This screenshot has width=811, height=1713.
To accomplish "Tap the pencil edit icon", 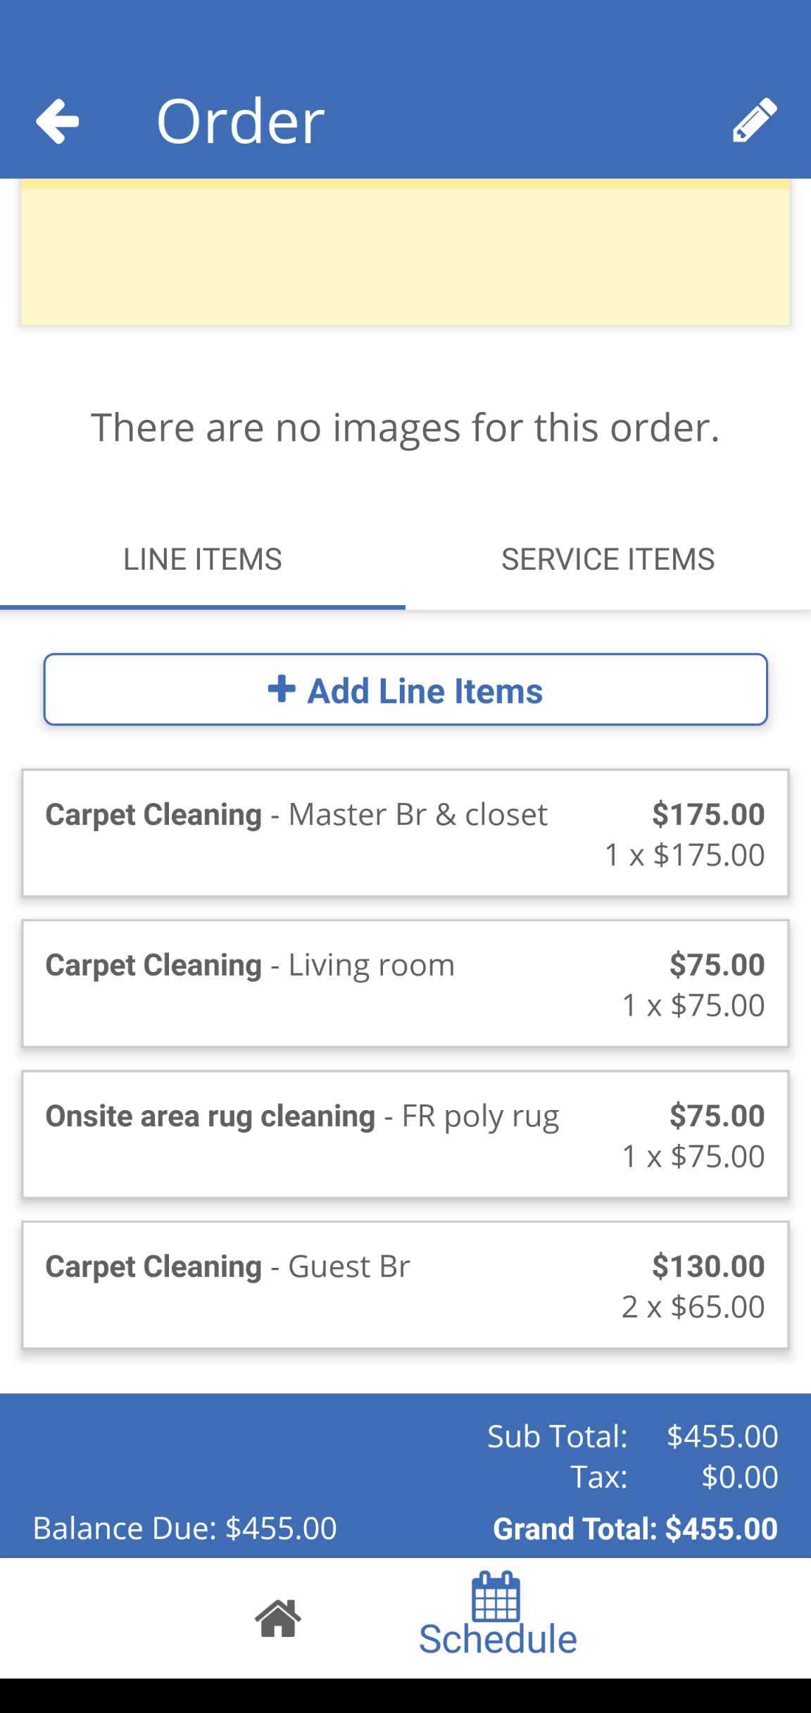I will coord(755,121).
